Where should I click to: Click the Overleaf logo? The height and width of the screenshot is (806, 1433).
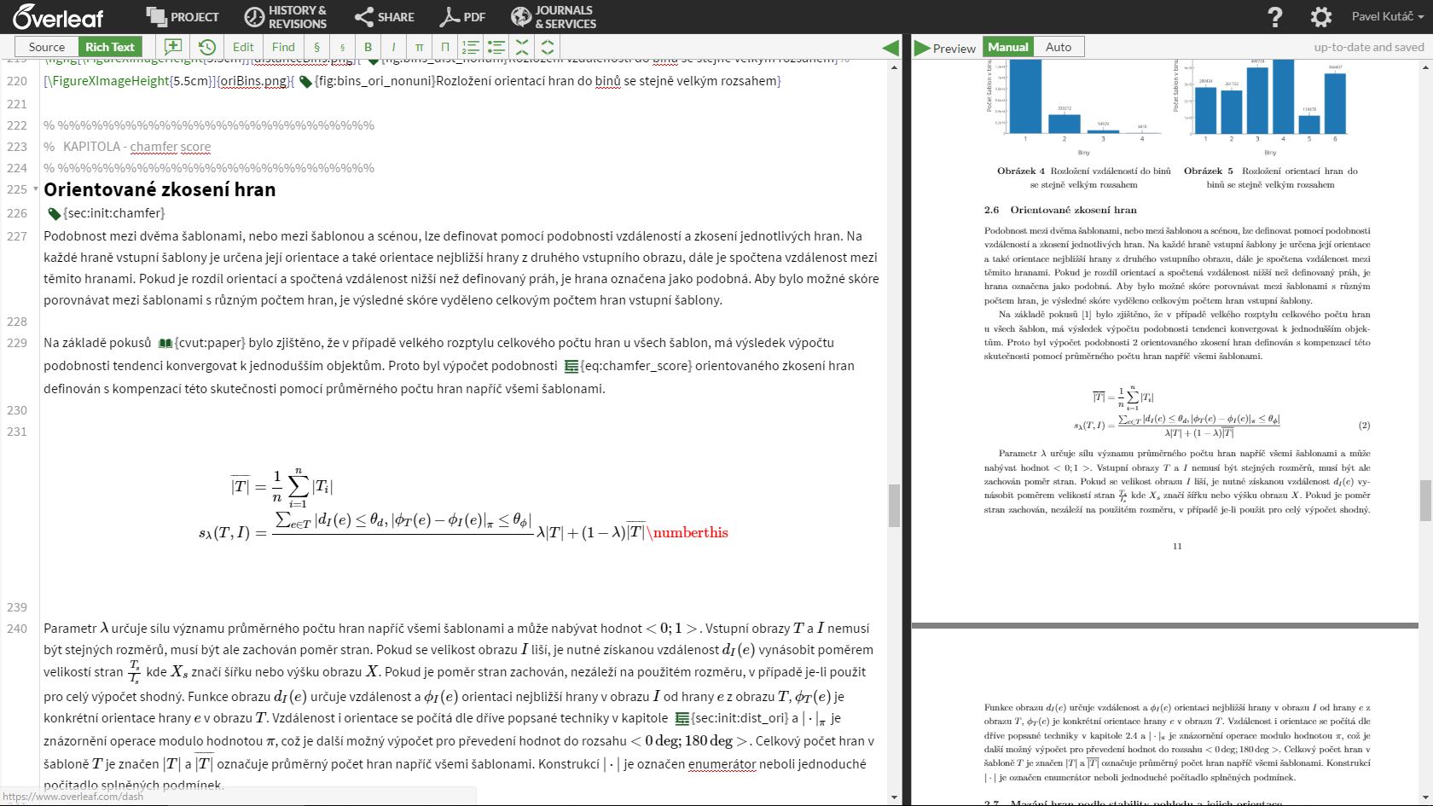[58, 16]
